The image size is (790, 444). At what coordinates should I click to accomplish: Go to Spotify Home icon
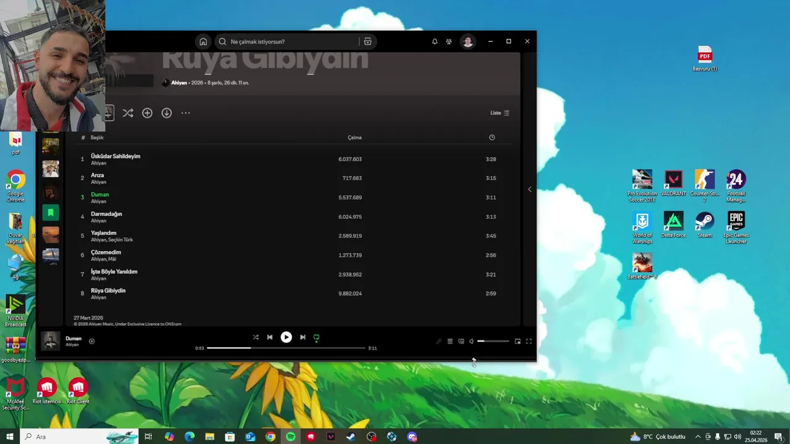click(203, 42)
